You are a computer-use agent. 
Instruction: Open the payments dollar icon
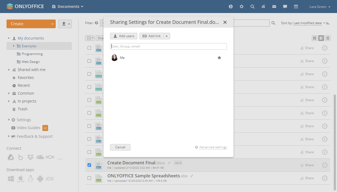230,6
